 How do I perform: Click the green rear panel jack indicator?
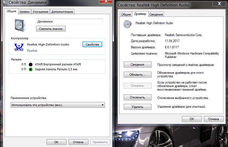pyautogui.click(x=31, y=69)
